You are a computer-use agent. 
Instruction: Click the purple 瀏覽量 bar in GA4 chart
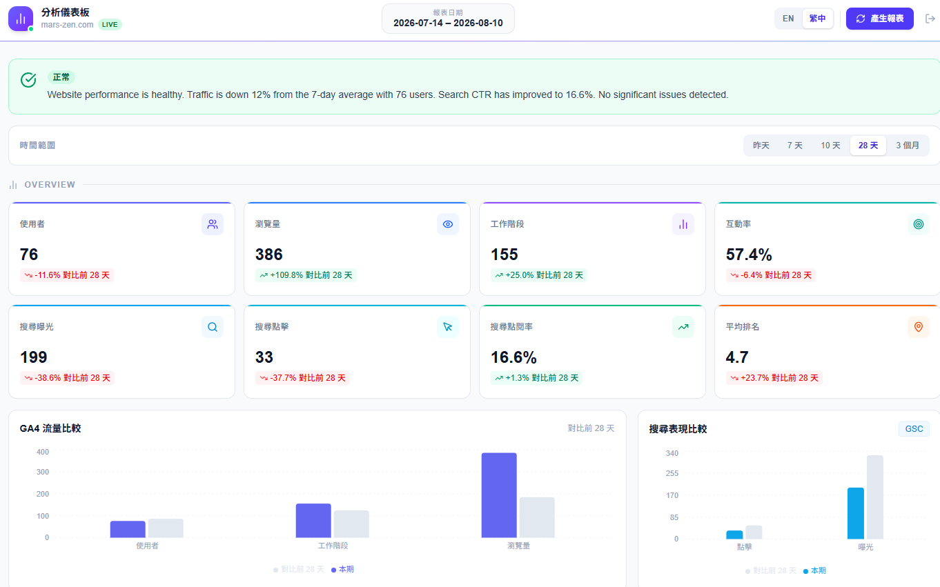[x=499, y=495]
